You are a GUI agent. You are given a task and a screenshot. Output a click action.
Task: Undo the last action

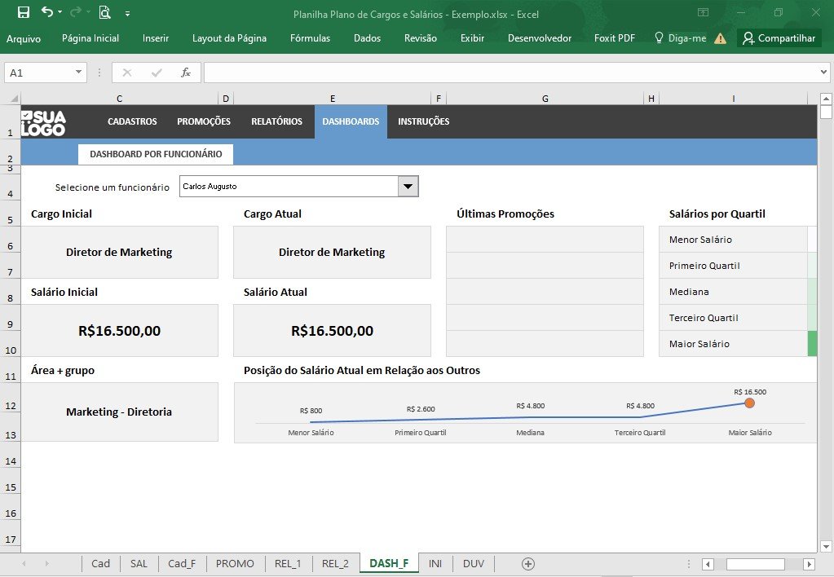[x=46, y=11]
